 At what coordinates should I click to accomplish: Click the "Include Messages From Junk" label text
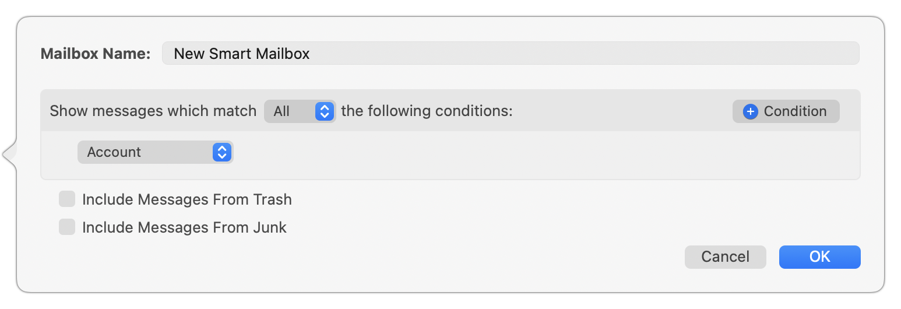pos(184,227)
